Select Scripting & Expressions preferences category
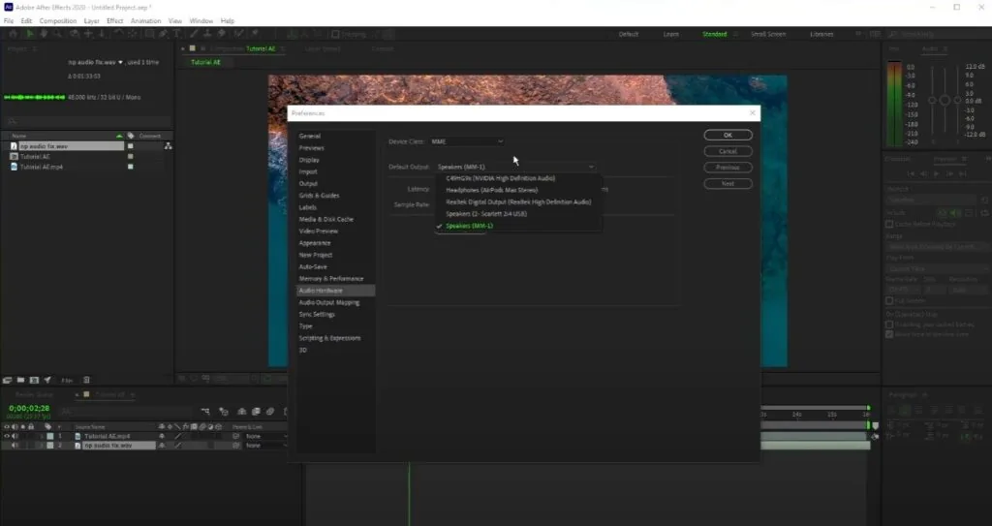The width and height of the screenshot is (992, 526). 329,338
